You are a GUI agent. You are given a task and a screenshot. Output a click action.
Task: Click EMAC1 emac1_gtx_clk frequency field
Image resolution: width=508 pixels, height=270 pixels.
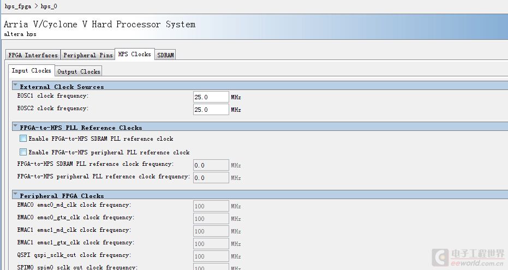click(211, 244)
